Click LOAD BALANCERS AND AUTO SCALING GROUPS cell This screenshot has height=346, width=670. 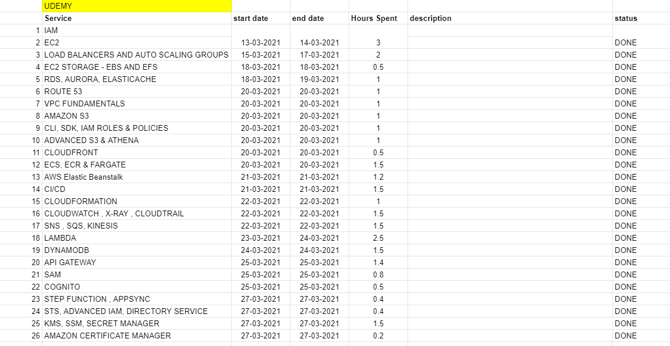click(x=137, y=55)
